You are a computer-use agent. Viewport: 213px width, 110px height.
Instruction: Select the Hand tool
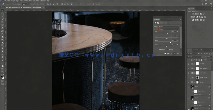click(x=2, y=66)
